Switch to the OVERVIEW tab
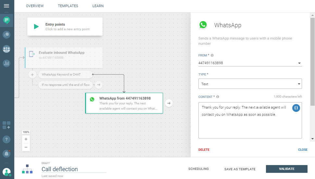The width and height of the screenshot is (315, 179). point(35,6)
